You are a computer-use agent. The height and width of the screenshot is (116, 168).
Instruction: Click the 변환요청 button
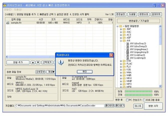pos(144,14)
